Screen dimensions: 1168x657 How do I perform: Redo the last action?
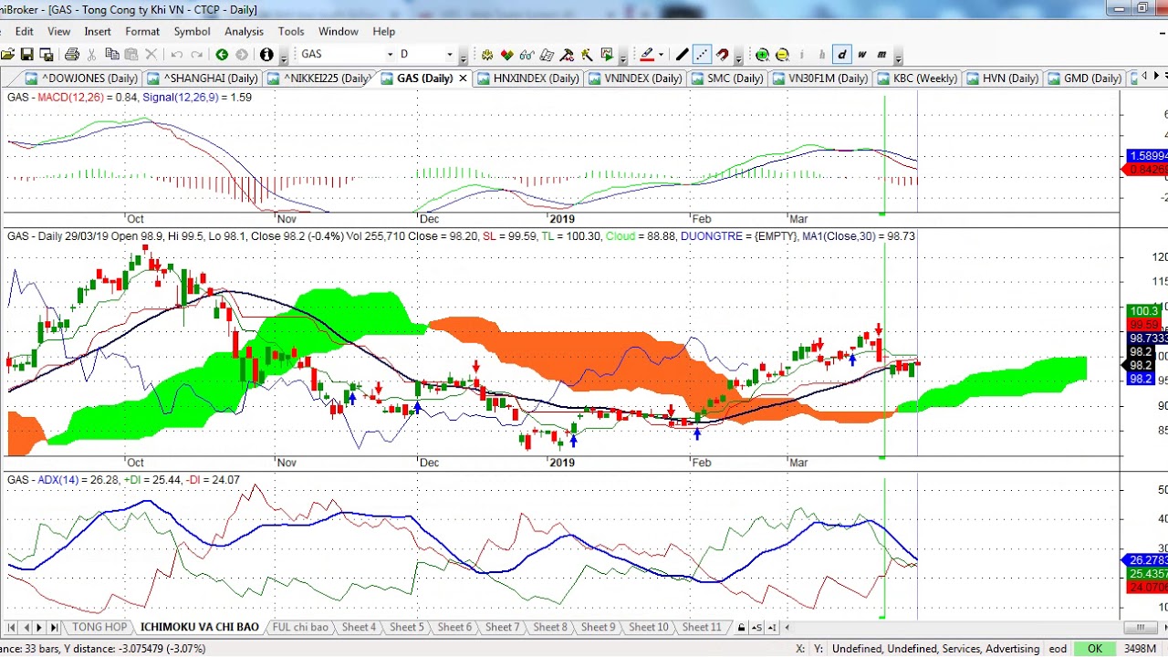[196, 55]
